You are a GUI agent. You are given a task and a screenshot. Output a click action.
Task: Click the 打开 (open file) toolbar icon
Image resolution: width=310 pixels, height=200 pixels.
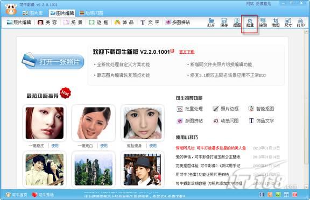(x=211, y=23)
